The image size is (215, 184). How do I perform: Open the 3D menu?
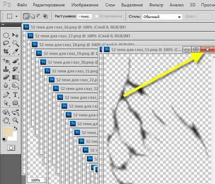coord(193,5)
